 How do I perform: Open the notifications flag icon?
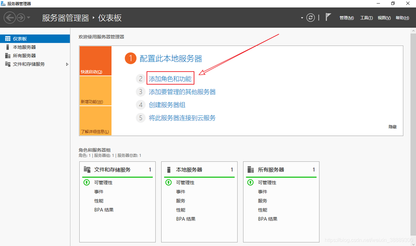tap(328, 17)
